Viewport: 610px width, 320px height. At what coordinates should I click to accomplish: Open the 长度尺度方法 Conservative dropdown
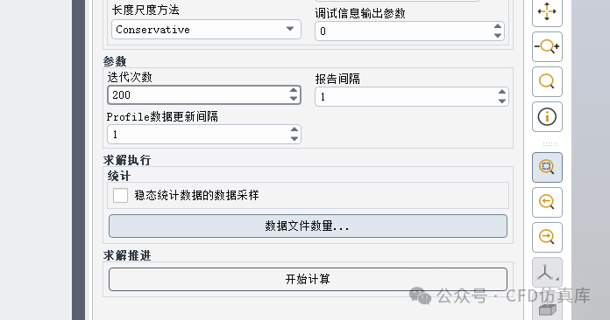click(x=206, y=30)
